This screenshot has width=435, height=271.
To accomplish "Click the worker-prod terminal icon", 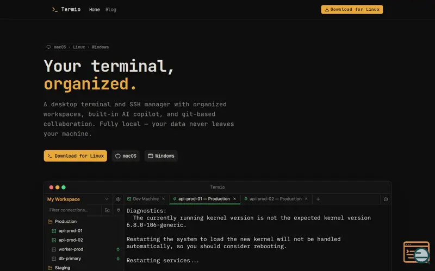I will pyautogui.click(x=54, y=249).
